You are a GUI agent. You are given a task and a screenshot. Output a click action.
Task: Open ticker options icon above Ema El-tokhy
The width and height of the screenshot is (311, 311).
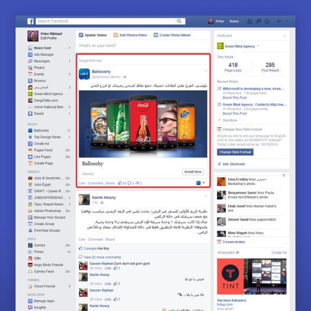point(284,175)
